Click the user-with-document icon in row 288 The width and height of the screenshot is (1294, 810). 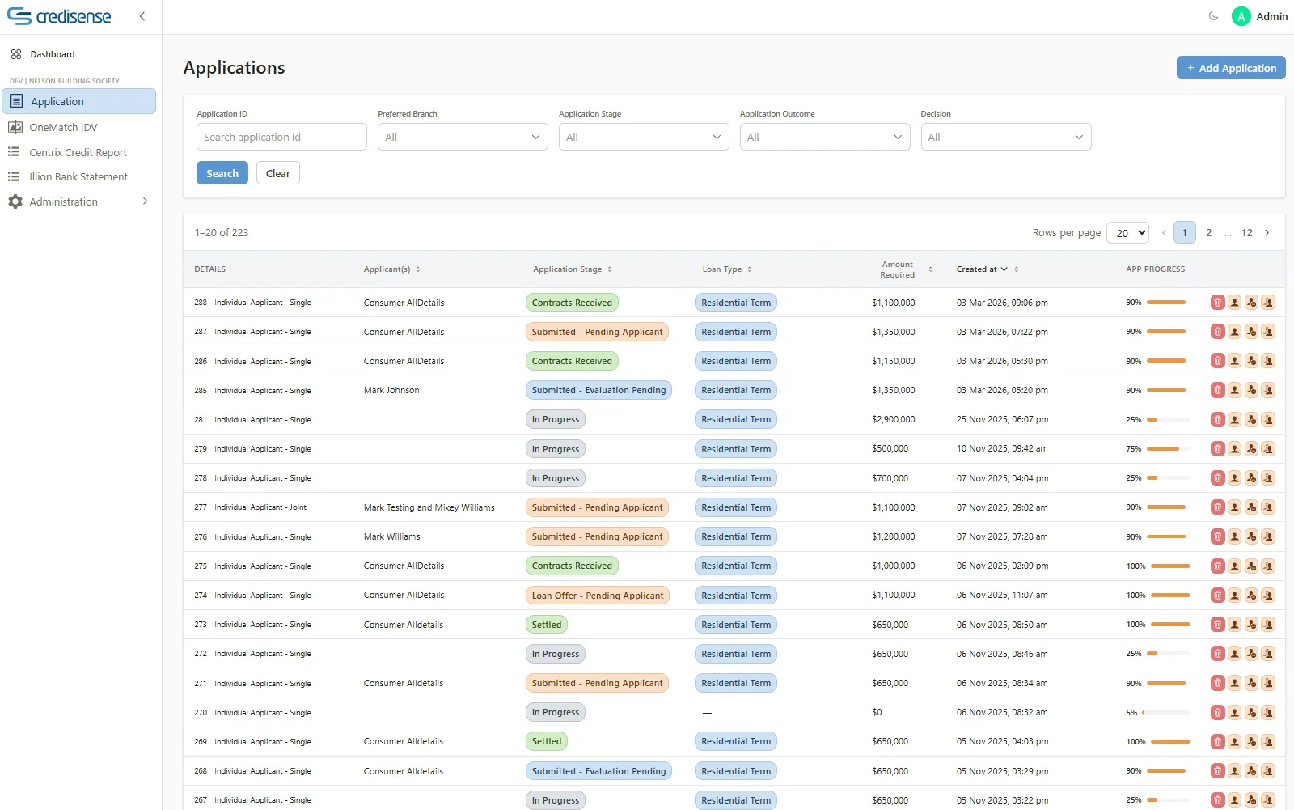[1268, 303]
